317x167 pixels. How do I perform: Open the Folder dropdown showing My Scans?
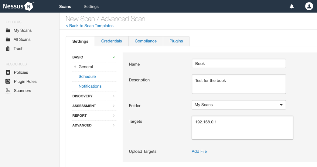[x=239, y=105]
